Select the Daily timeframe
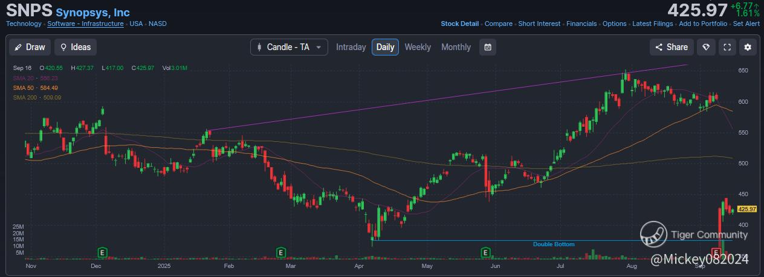Image resolution: width=764 pixels, height=277 pixels. pos(385,47)
